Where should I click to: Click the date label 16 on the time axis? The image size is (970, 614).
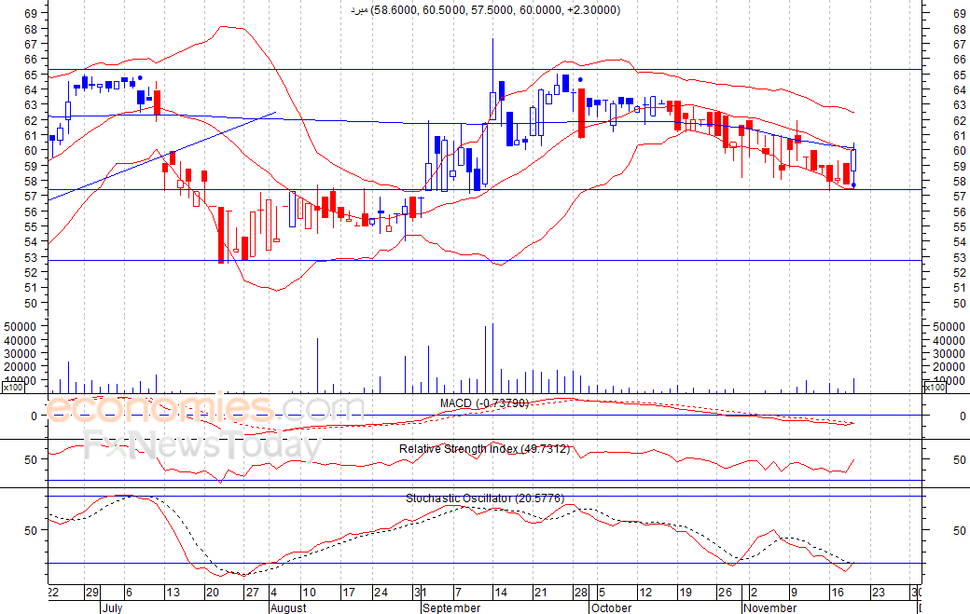click(837, 593)
